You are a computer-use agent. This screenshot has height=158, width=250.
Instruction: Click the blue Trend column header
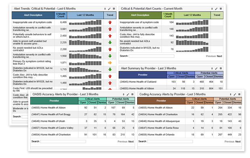[x=110, y=15]
